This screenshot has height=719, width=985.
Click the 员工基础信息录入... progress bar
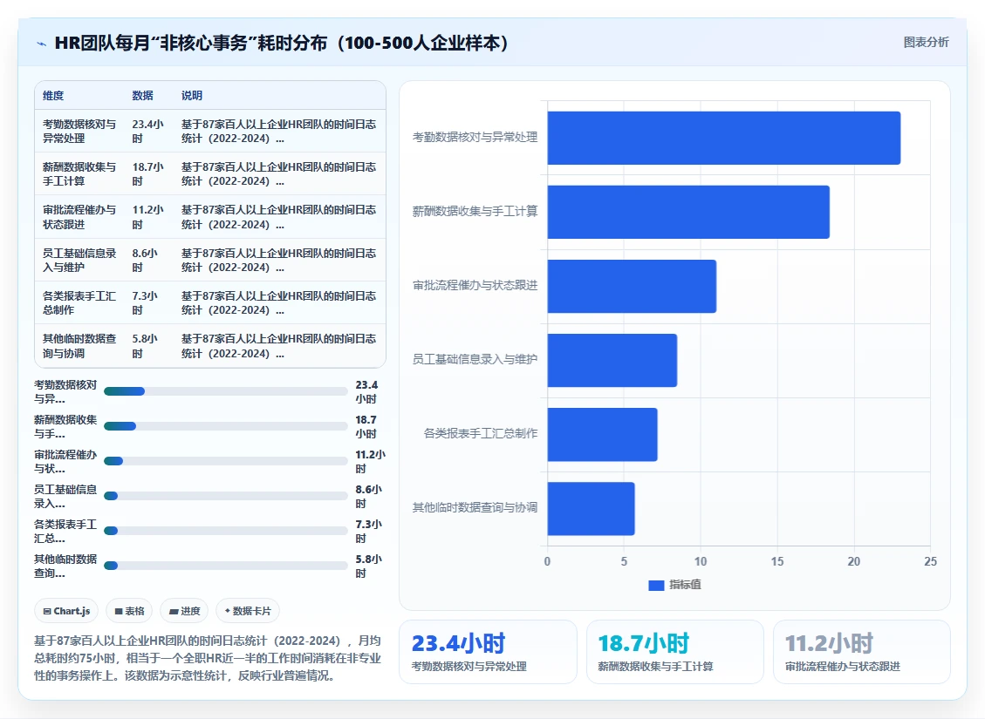point(225,496)
